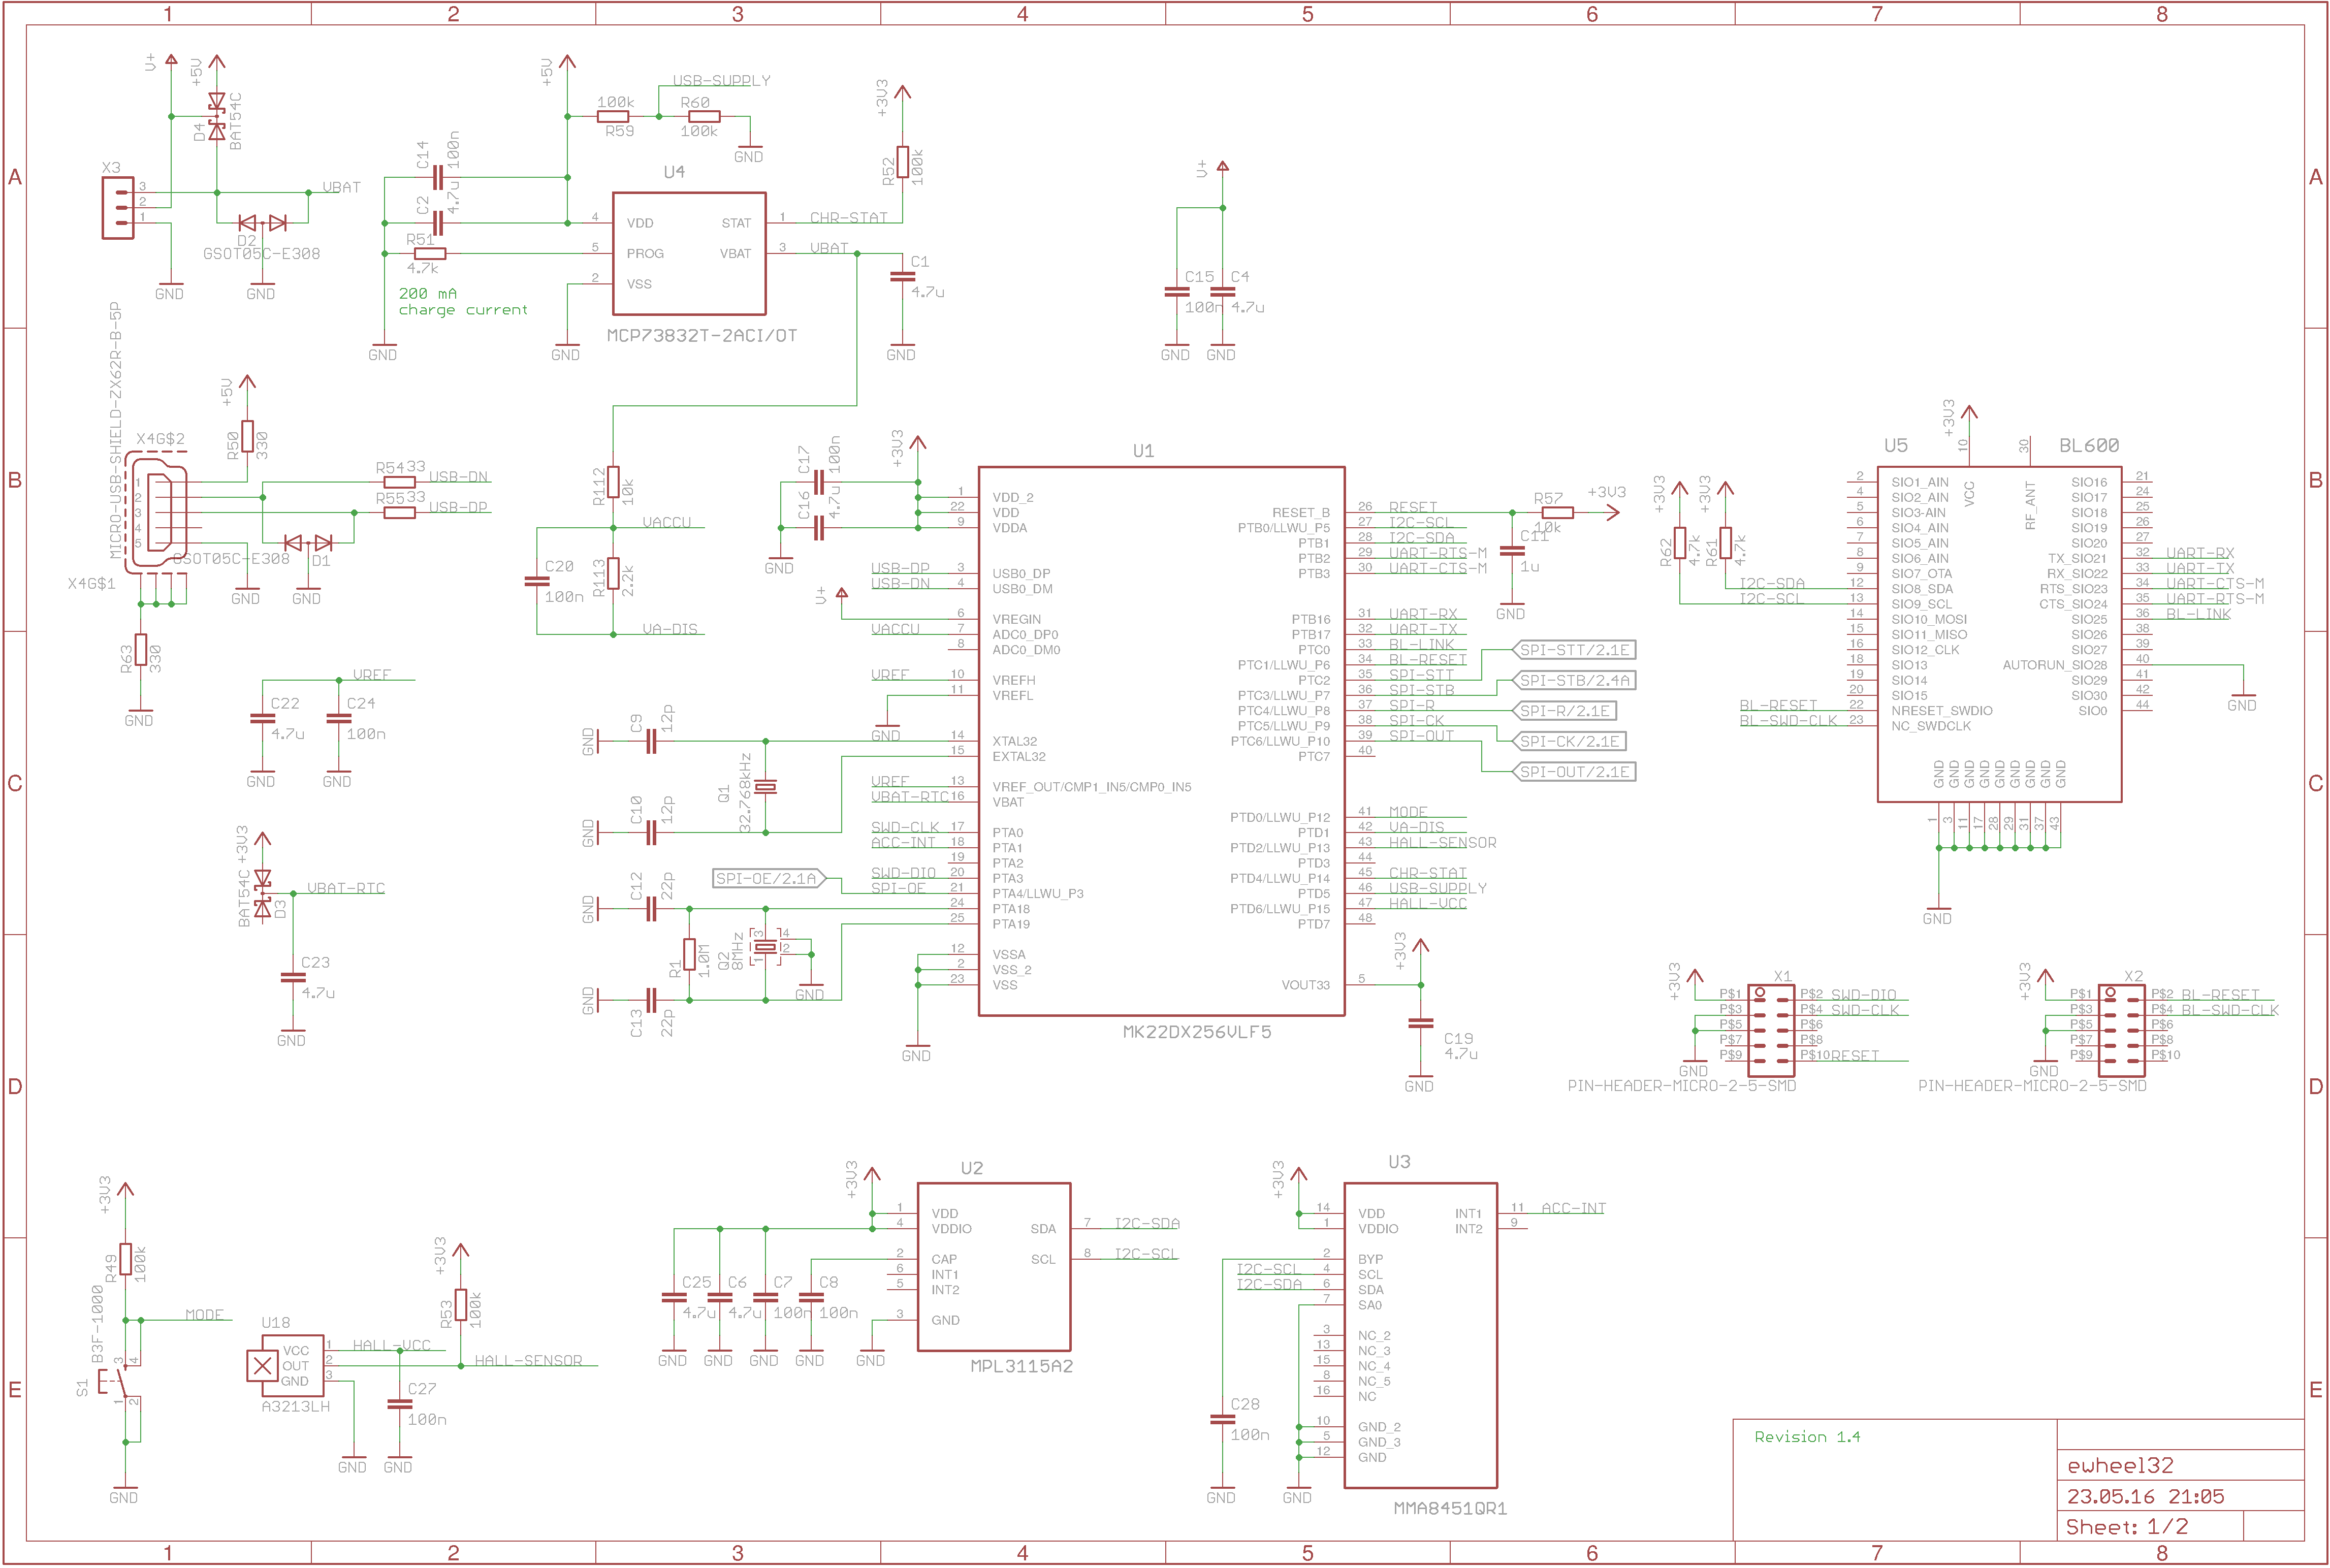Click resistor R57 10k symbol
2330x1568 pixels.
click(x=1558, y=513)
